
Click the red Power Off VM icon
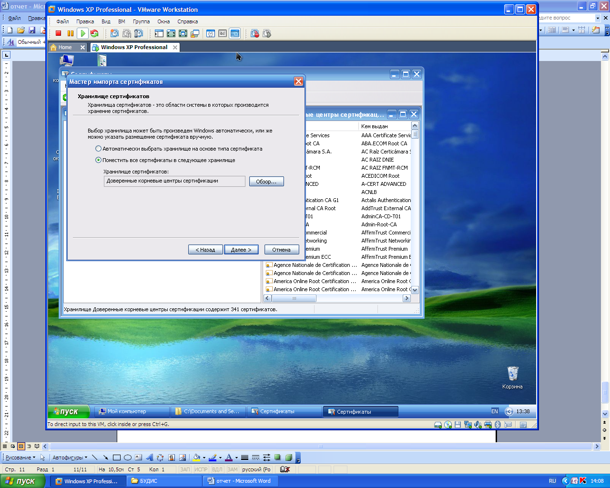(x=59, y=33)
